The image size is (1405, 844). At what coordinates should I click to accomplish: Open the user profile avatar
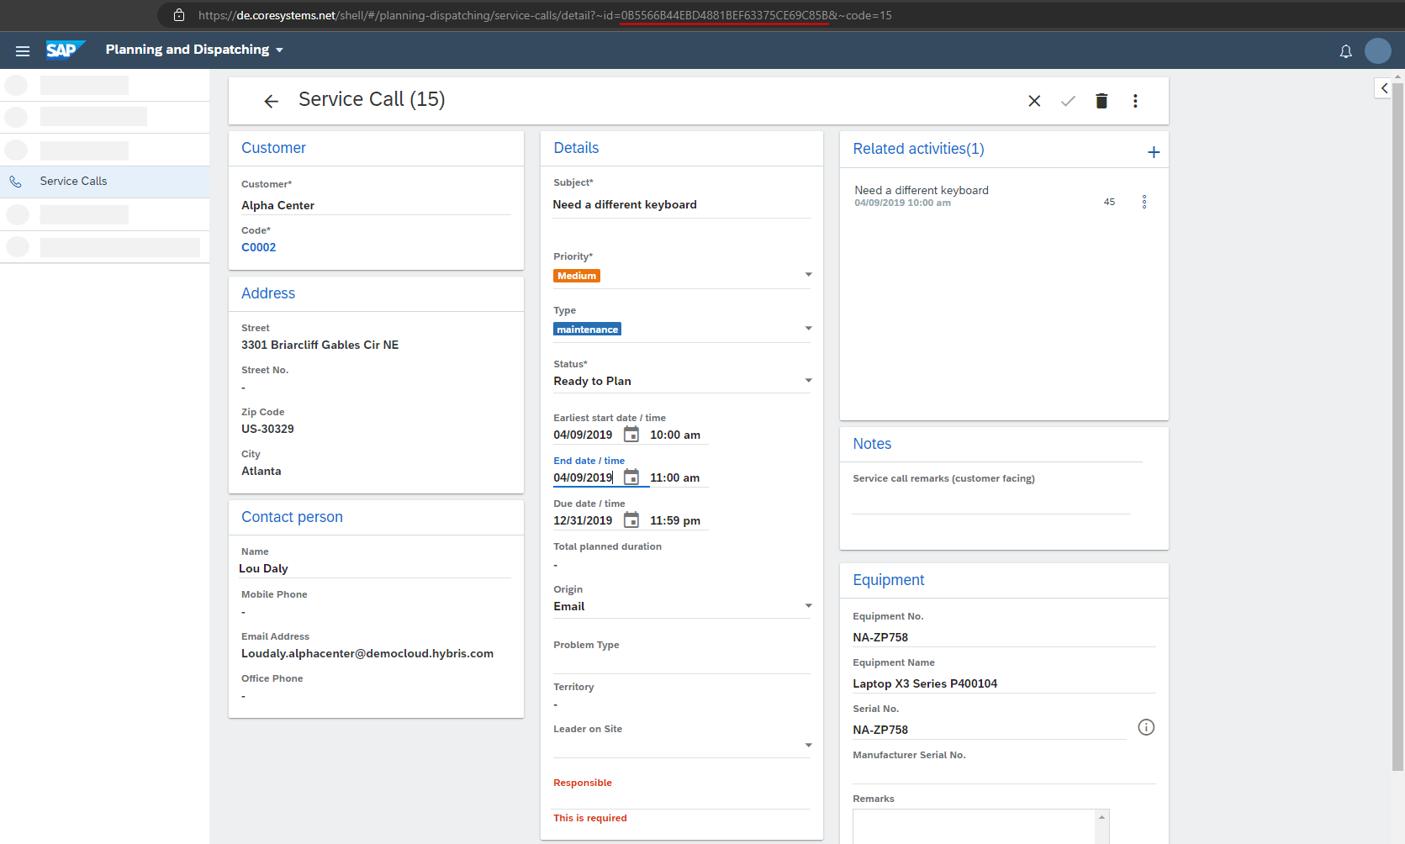tap(1377, 50)
